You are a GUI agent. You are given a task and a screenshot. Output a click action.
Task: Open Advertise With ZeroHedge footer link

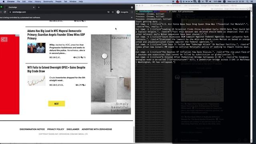pyautogui.click(x=97, y=129)
